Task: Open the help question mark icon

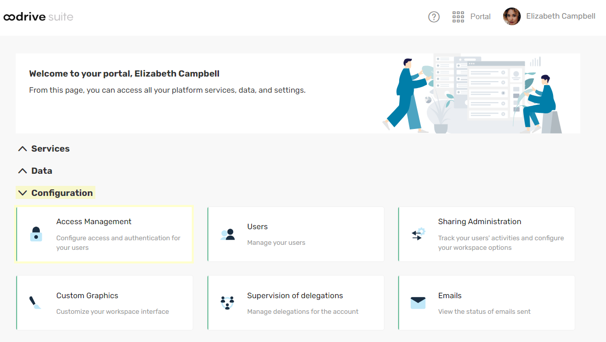Action: coord(434,17)
